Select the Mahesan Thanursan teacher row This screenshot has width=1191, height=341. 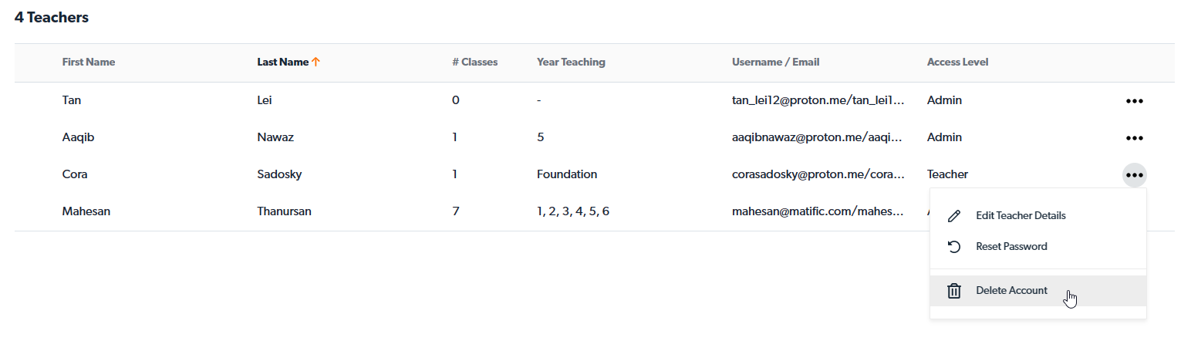tap(594, 211)
